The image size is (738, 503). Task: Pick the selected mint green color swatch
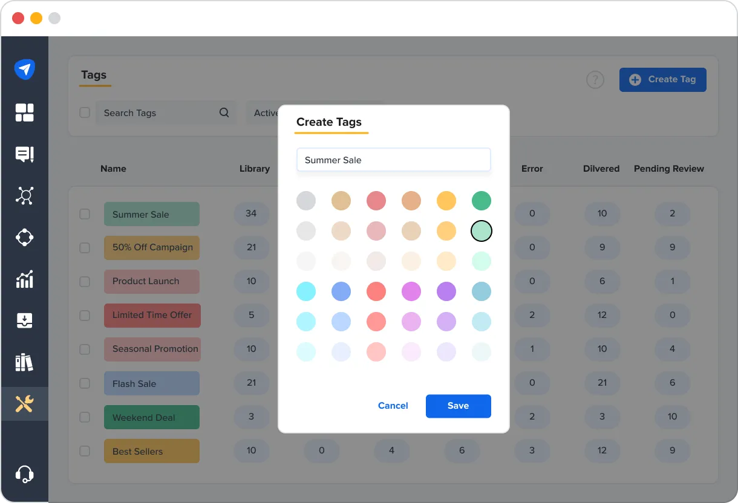click(x=482, y=231)
